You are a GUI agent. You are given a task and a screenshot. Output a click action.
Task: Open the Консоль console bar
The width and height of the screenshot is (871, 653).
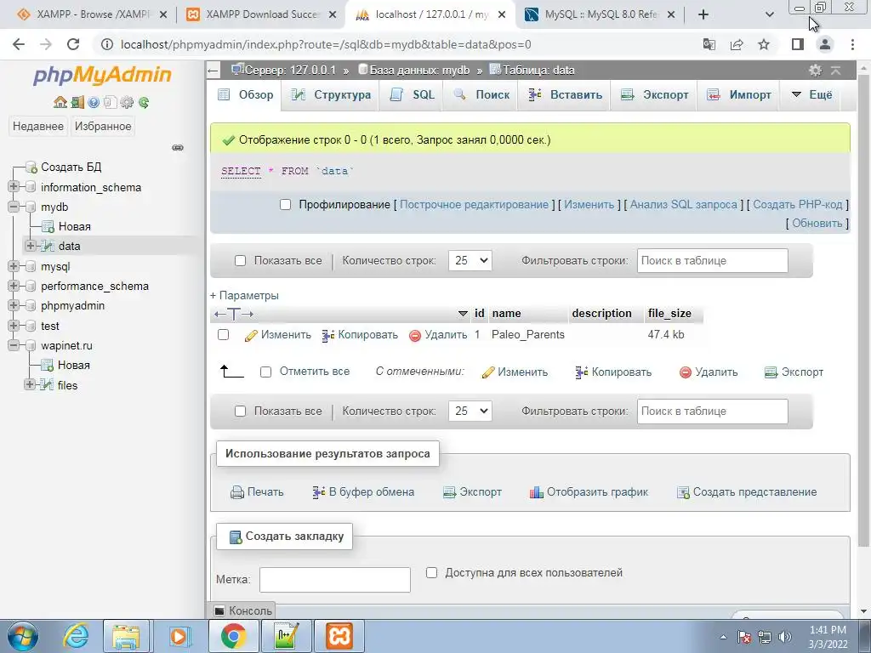click(x=243, y=610)
